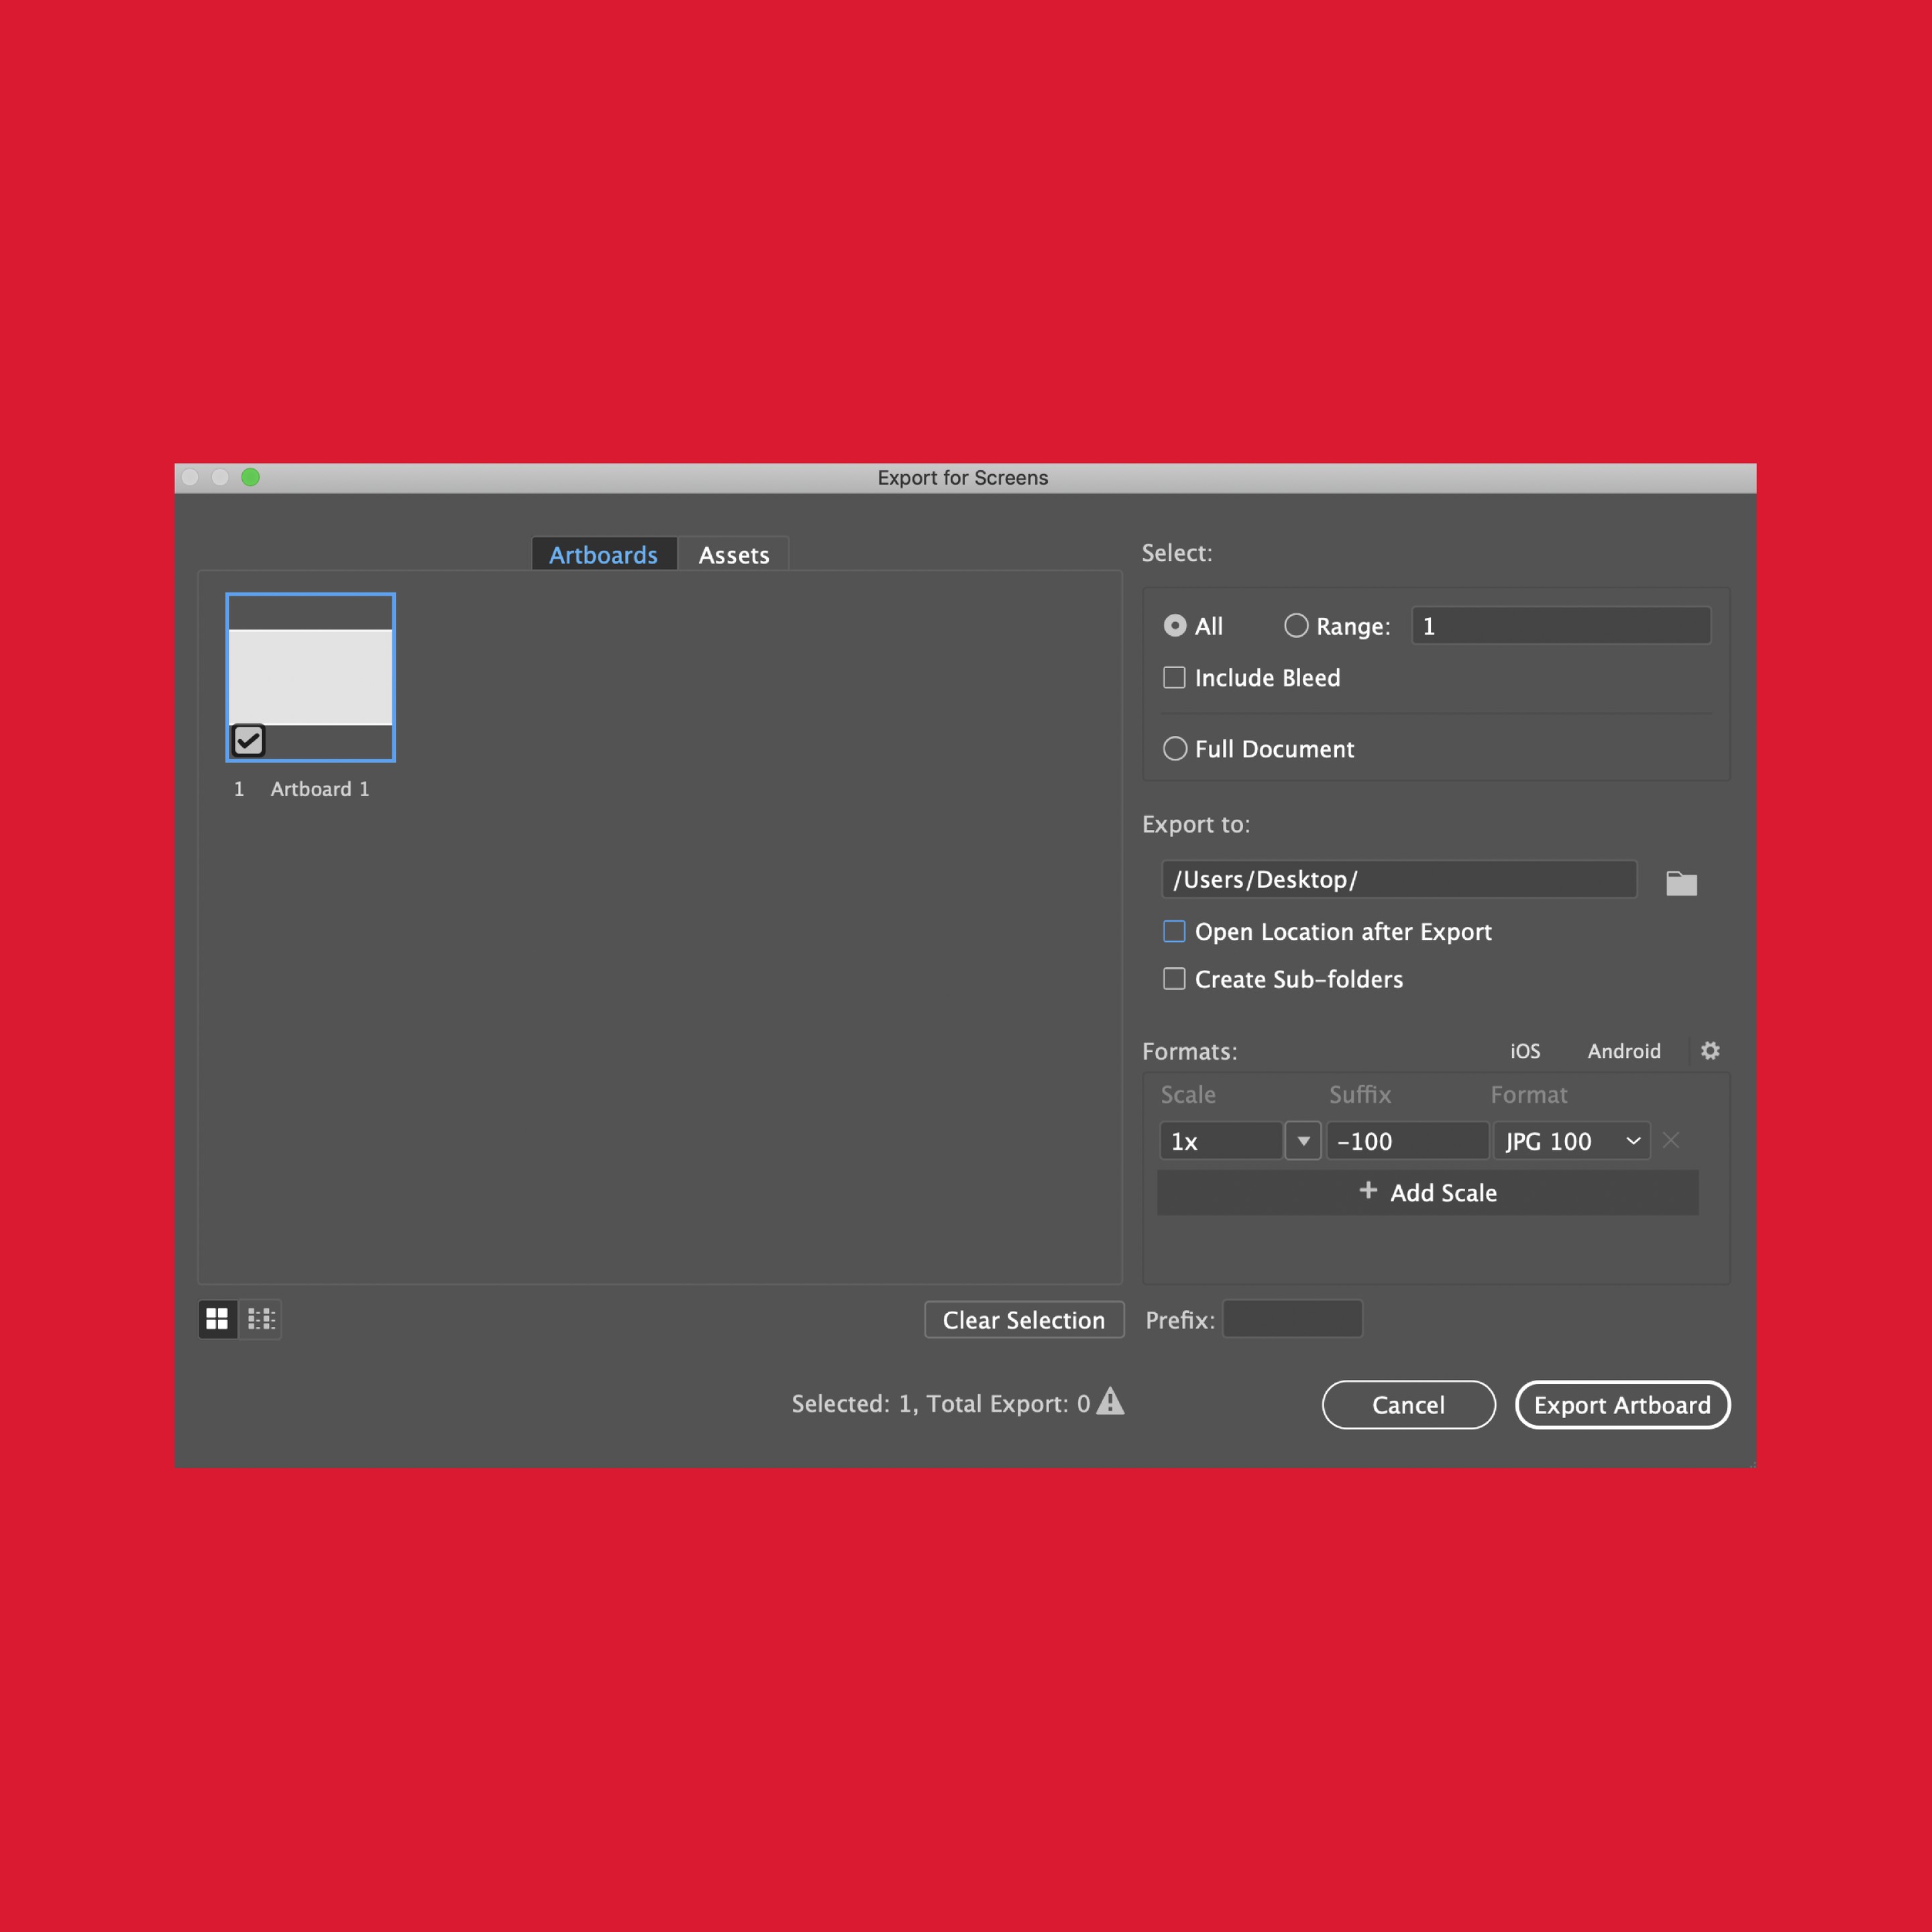
Task: Switch to list view of artboards
Action: pos(261,1319)
